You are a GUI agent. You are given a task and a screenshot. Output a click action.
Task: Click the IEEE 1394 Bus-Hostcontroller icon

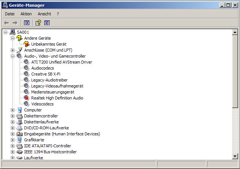(20, 152)
